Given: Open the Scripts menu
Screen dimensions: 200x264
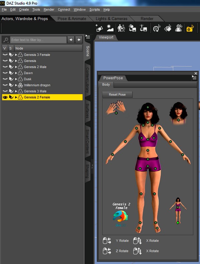Looking at the screenshot, I should 95,10.
